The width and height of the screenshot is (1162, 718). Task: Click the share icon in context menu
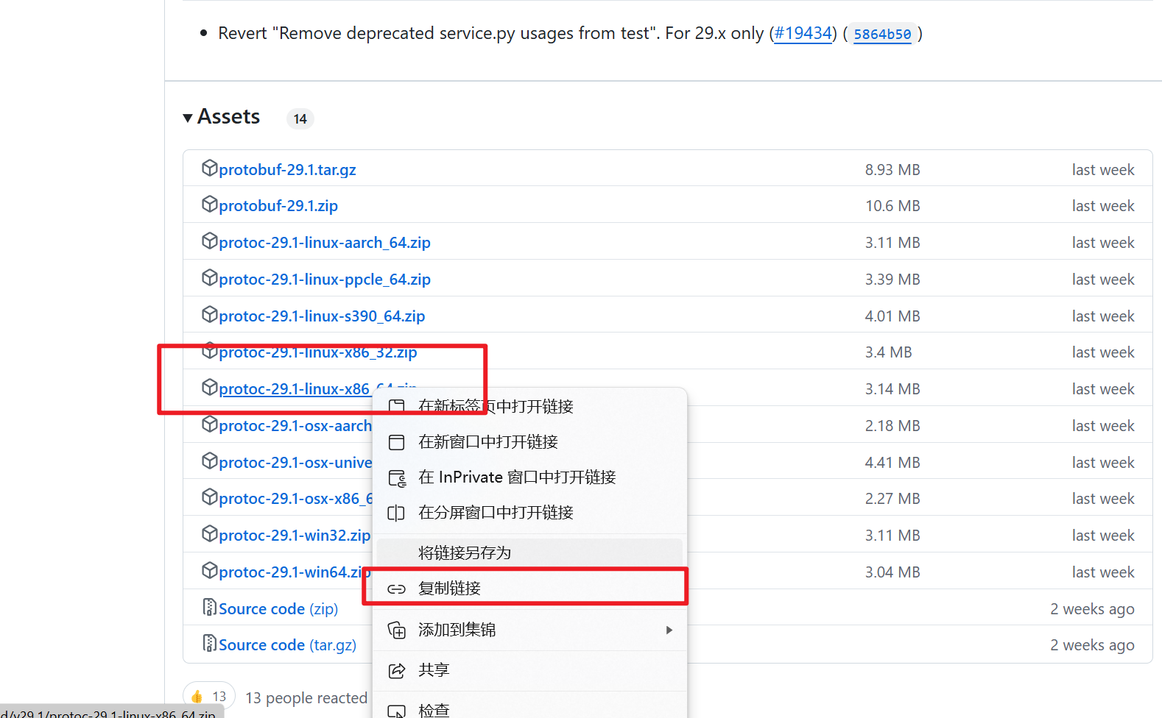coord(397,670)
